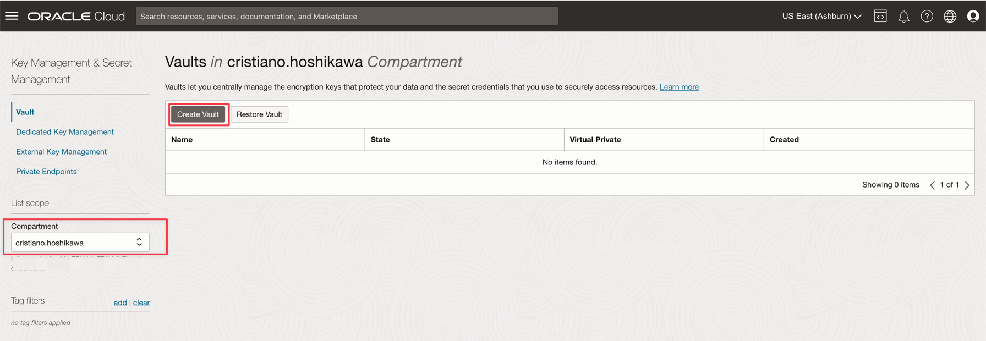The height and width of the screenshot is (341, 986).
Task: Open Dedicated Key Management page
Action: coord(65,132)
